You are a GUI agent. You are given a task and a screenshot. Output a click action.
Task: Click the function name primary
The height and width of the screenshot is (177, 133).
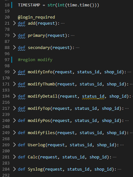37,36
